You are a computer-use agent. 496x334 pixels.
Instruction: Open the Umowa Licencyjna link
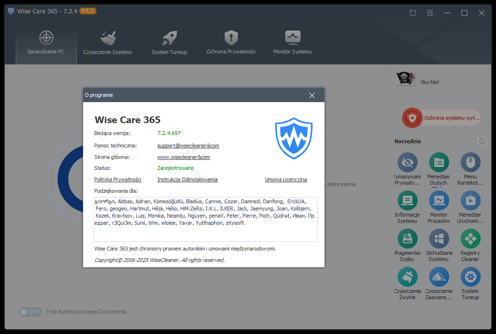(286, 179)
